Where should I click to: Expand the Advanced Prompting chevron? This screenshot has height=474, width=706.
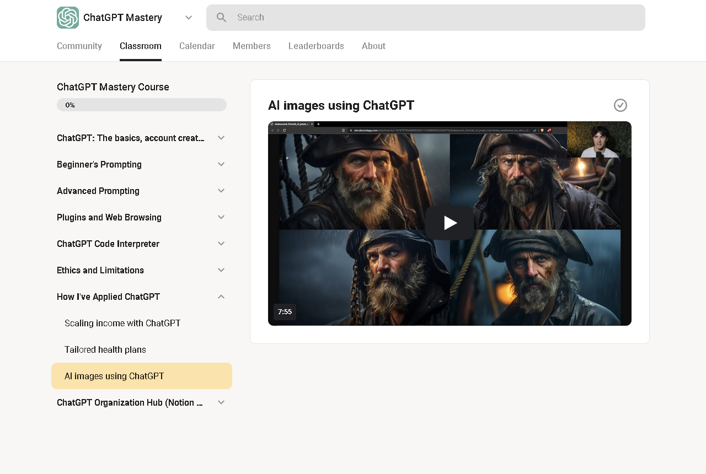coord(221,191)
